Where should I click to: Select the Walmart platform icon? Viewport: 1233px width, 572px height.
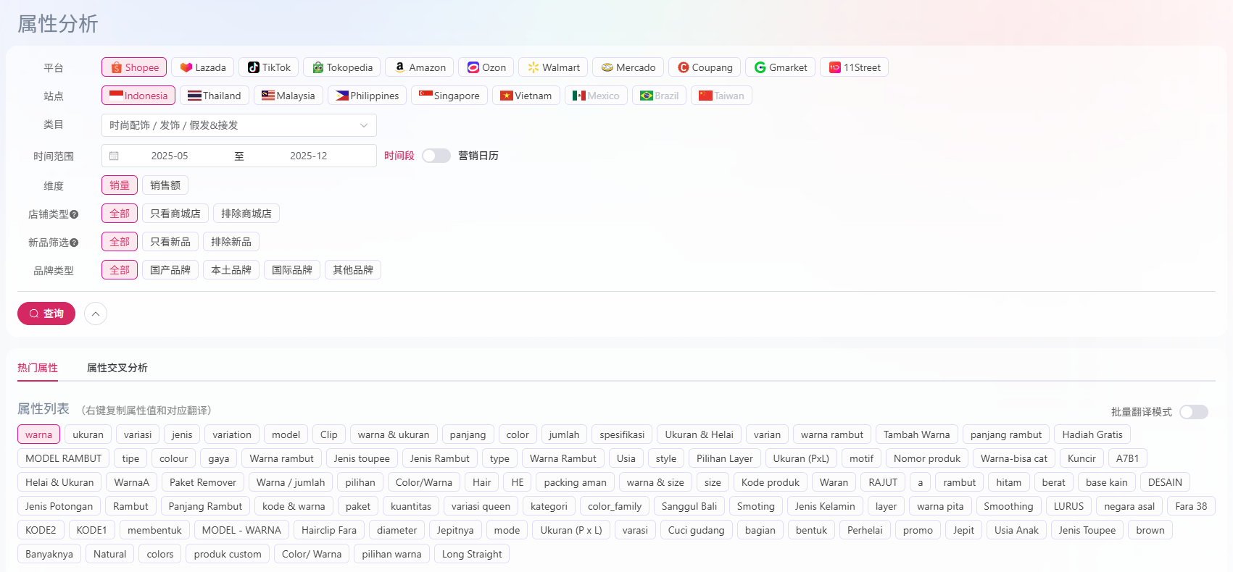534,67
